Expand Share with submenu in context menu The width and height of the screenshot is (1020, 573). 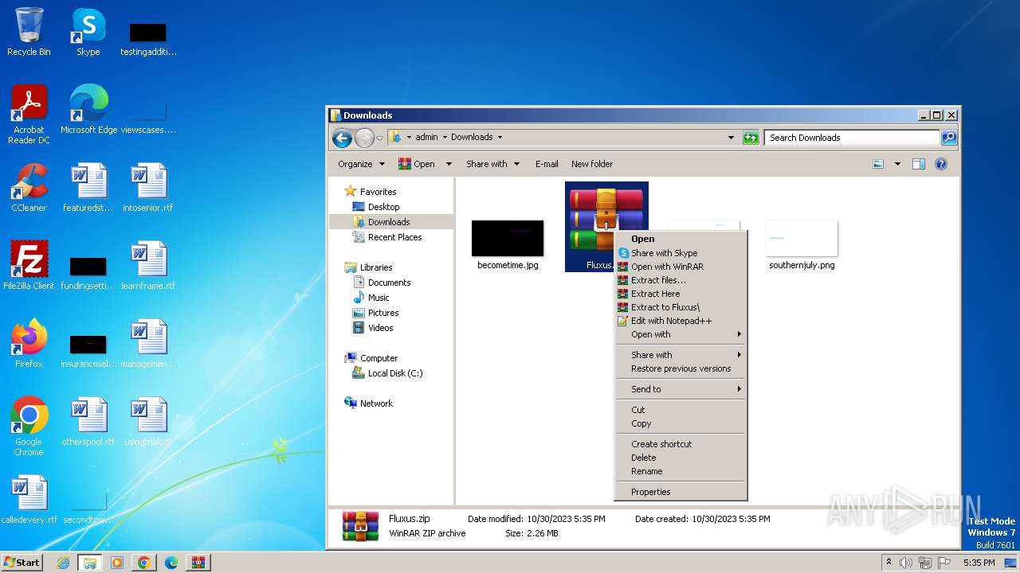click(681, 355)
